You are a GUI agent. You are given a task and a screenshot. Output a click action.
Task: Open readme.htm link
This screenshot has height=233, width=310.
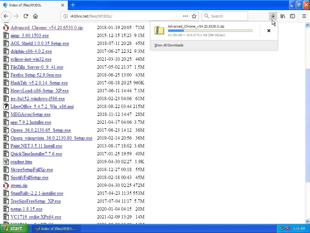click(x=21, y=162)
